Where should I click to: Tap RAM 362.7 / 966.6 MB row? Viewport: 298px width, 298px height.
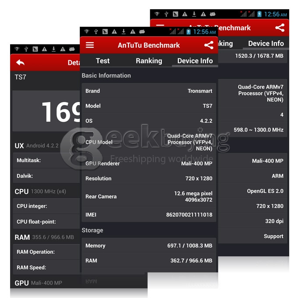pos(149,260)
